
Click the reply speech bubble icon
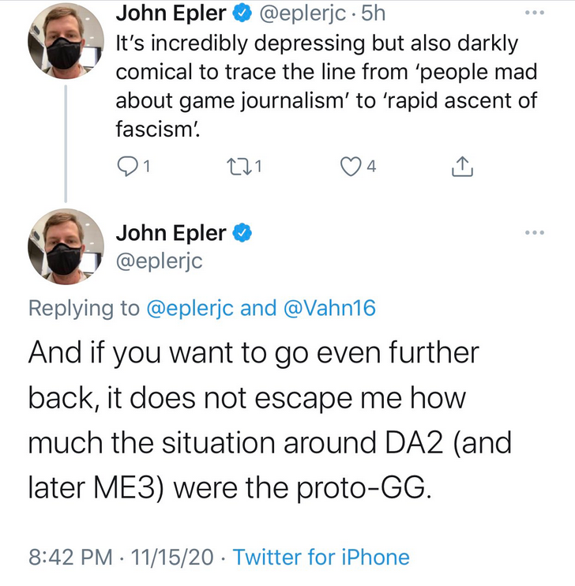(126, 167)
